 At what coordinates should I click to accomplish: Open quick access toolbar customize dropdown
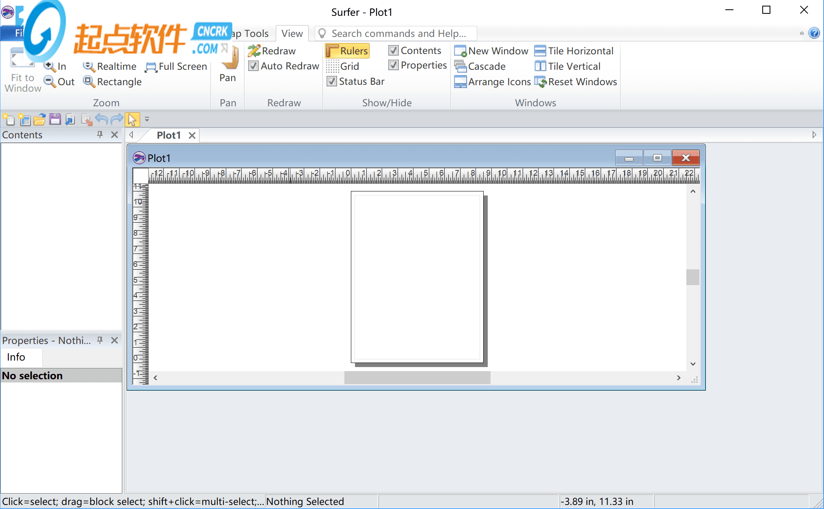147,119
